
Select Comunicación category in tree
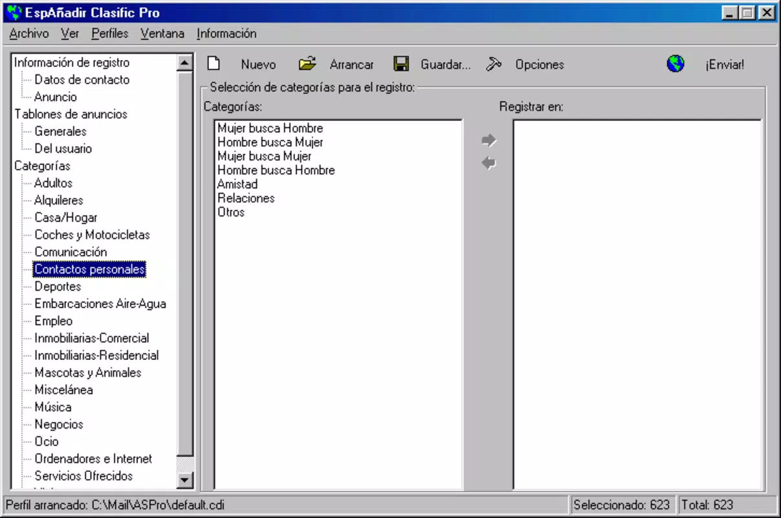71,252
